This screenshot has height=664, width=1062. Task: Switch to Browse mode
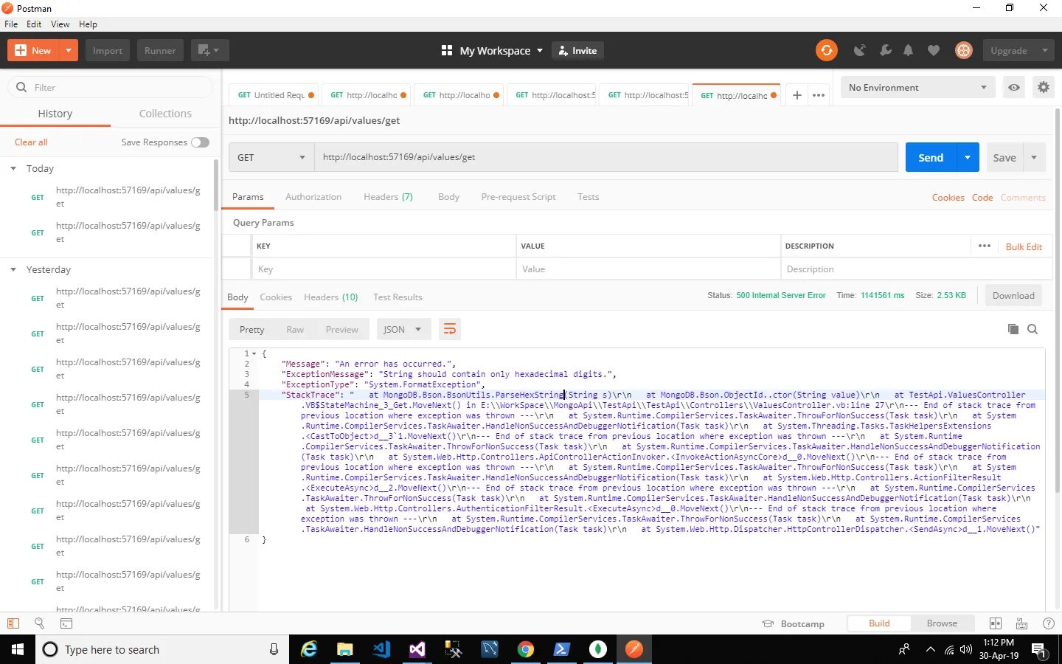coord(942,623)
